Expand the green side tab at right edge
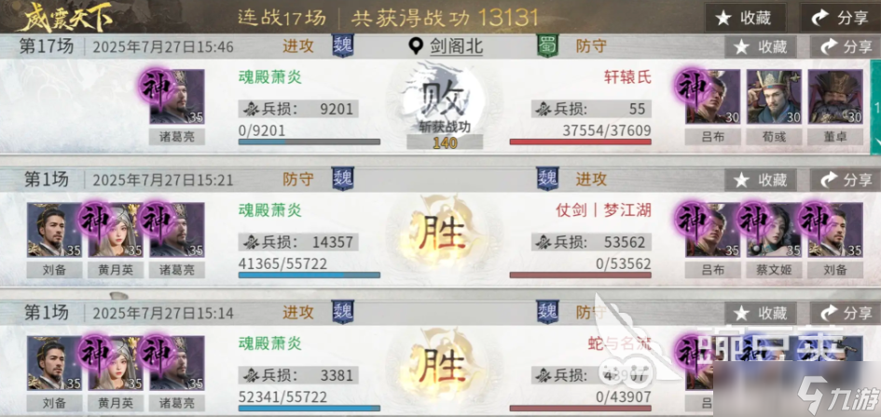This screenshot has width=881, height=417. (x=876, y=107)
